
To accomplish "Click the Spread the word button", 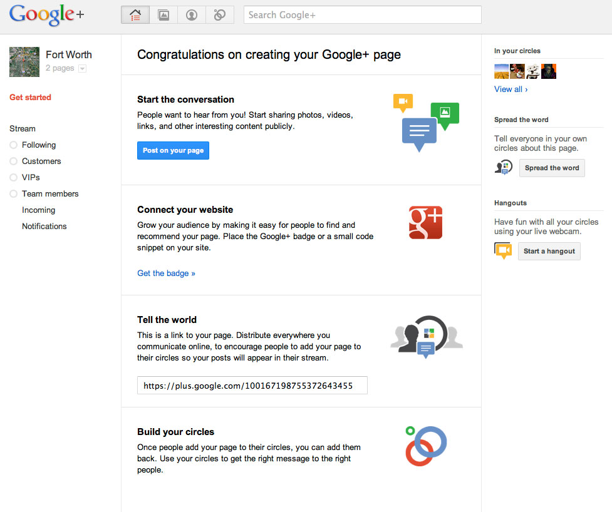I will click(552, 168).
